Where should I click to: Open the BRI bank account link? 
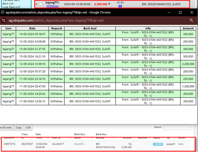coord(98,144)
